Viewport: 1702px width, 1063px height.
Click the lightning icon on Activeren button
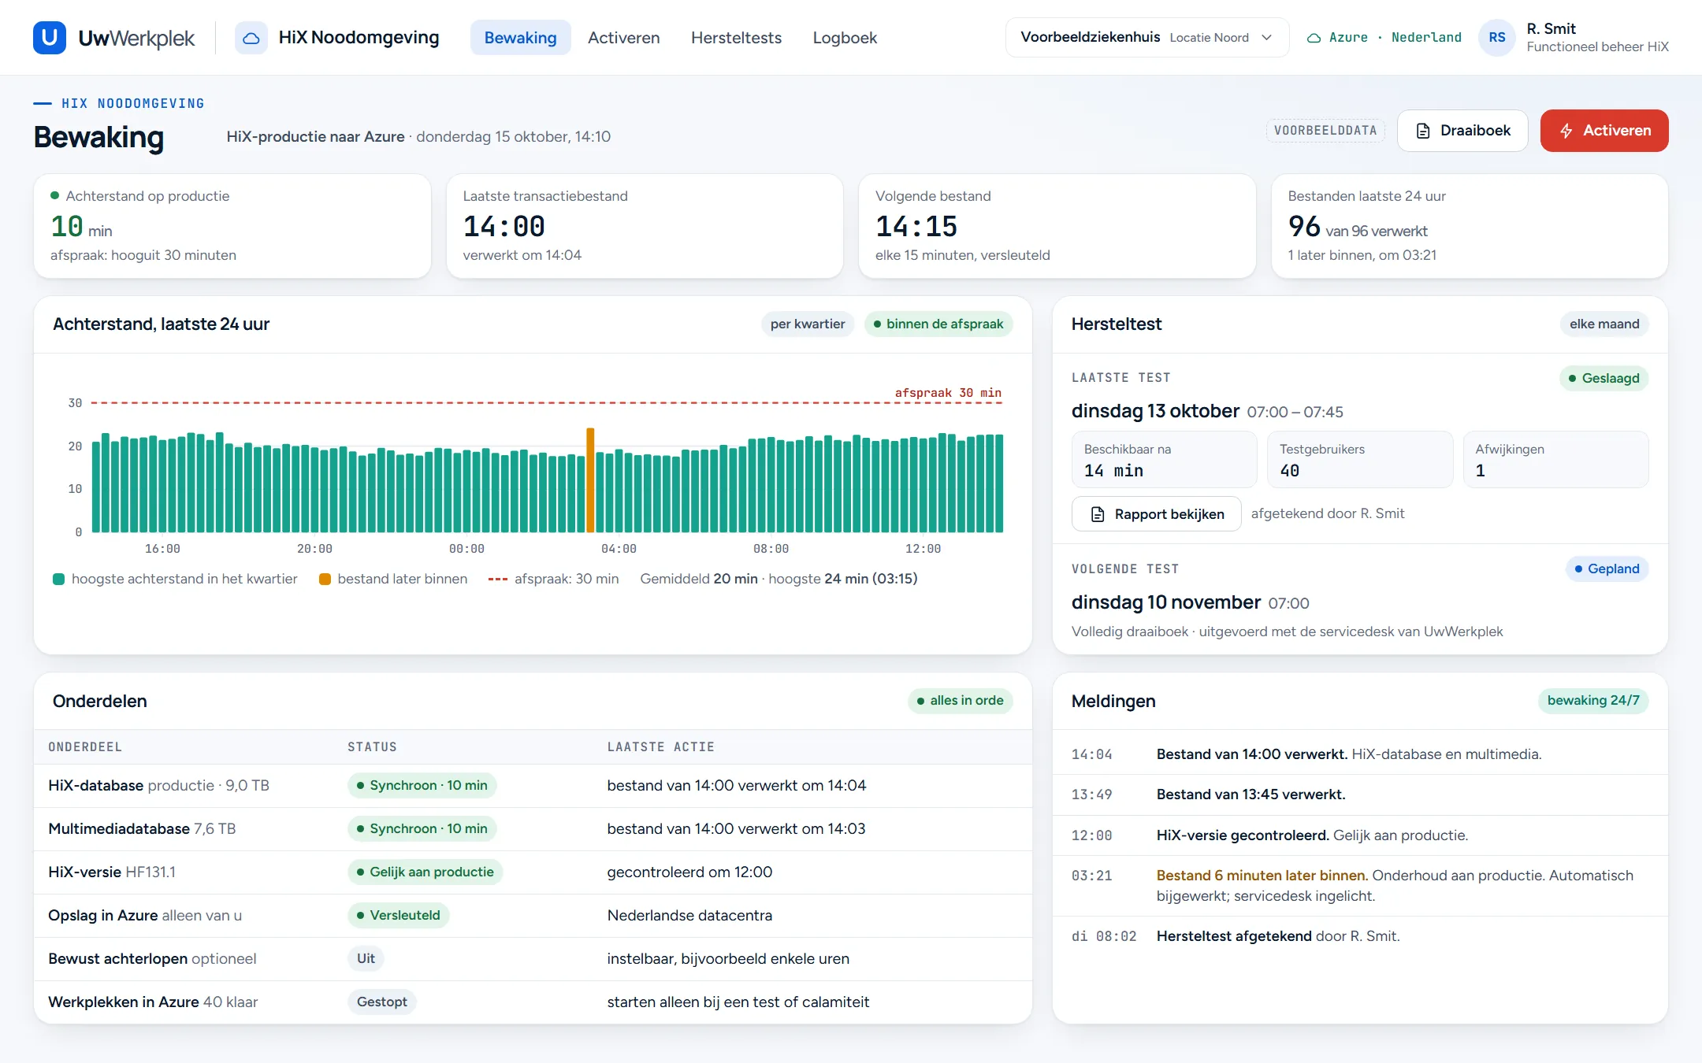(x=1566, y=131)
